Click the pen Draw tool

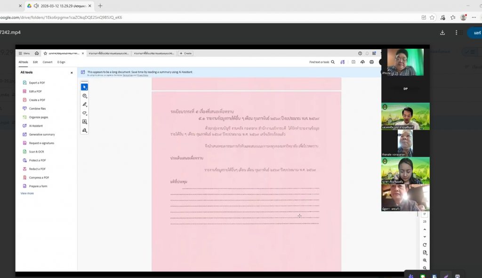85,104
